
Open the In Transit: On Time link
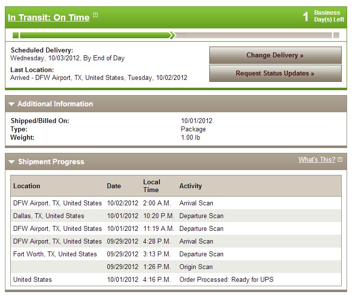point(49,18)
